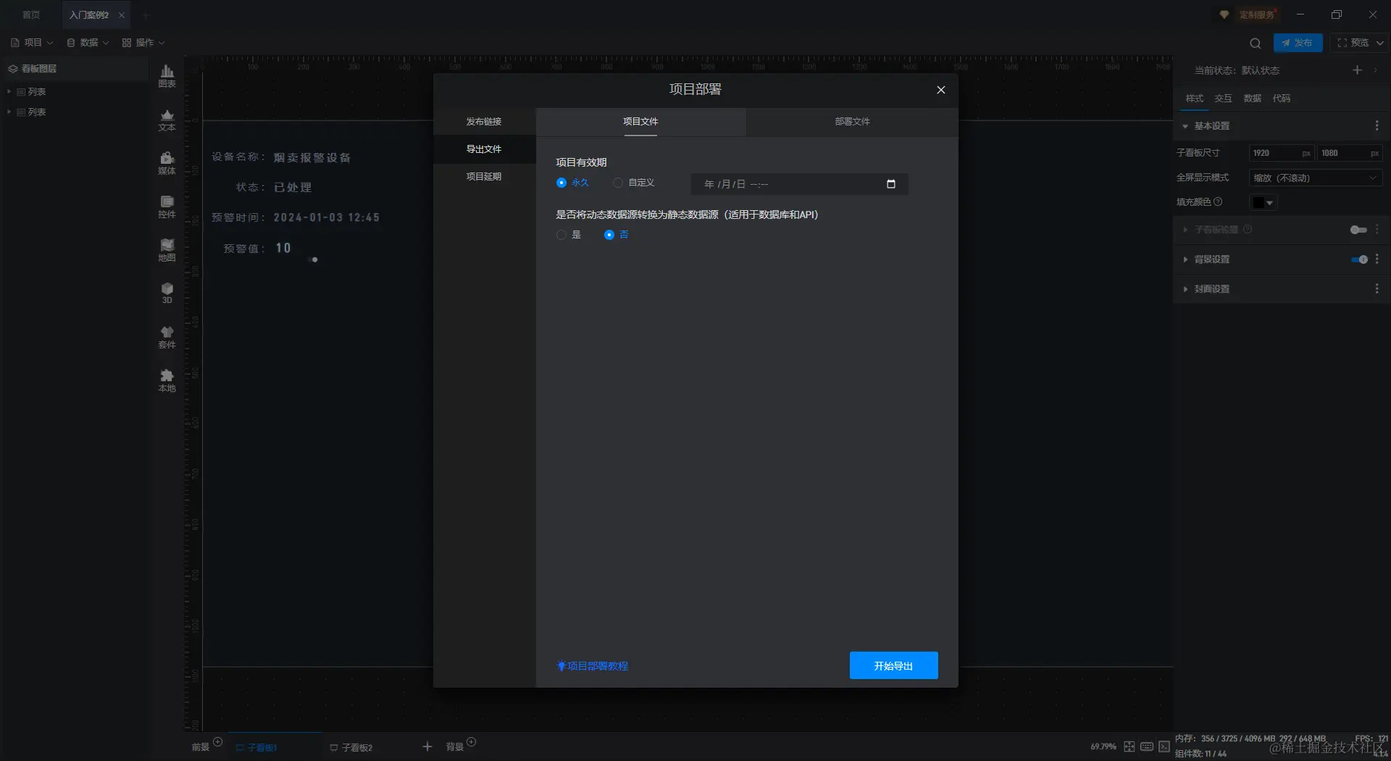Switch to the 子看板2 board tab

351,747
